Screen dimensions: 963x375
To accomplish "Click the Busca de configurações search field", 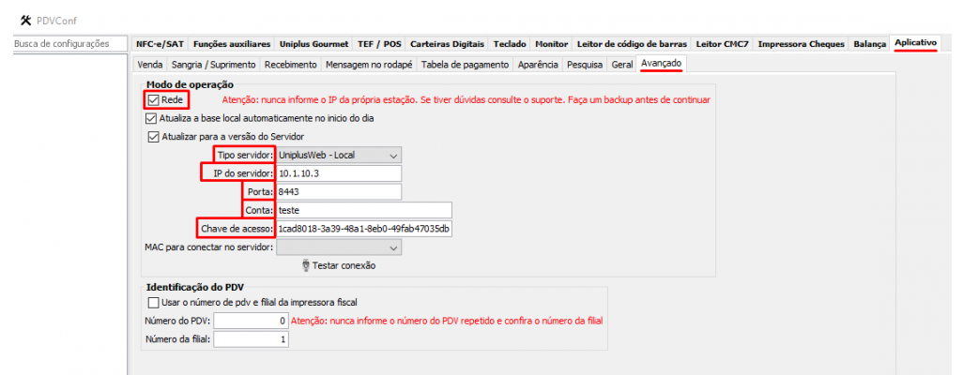I will 68,44.
